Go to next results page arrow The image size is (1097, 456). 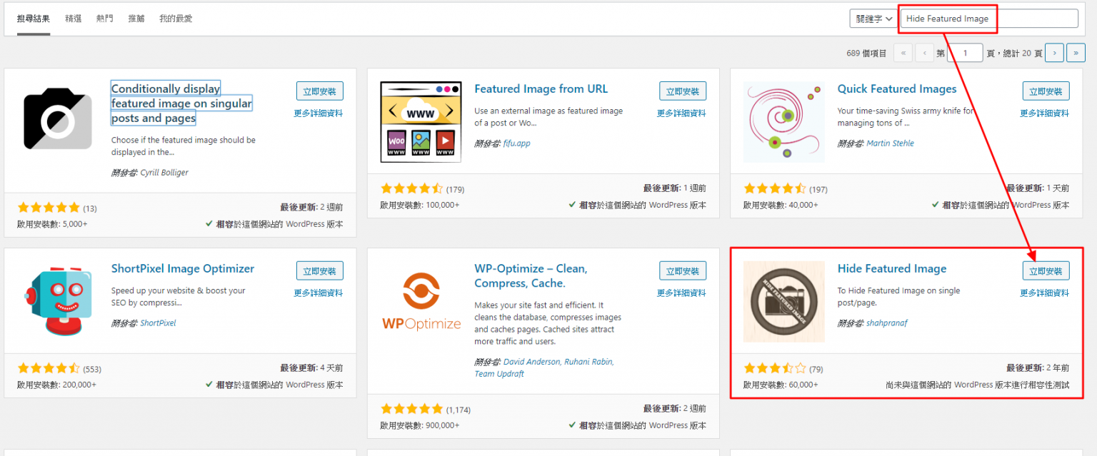tap(1055, 53)
